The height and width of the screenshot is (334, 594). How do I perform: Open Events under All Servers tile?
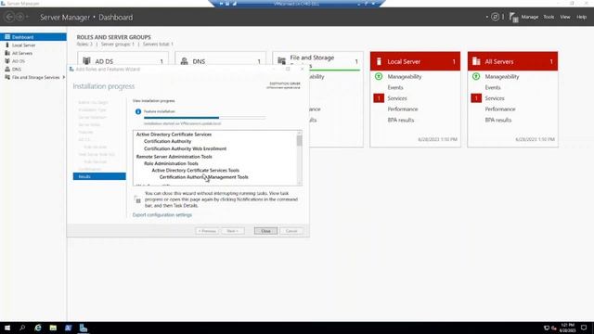[x=493, y=87]
